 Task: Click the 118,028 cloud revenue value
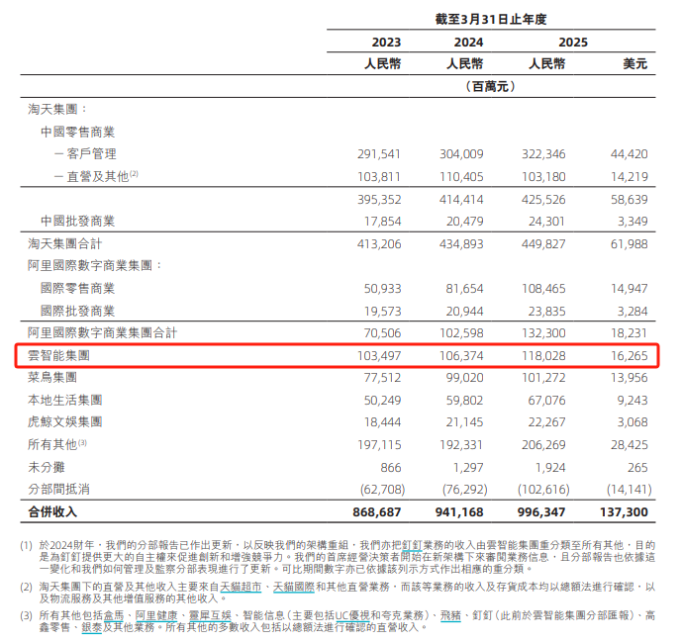click(545, 355)
